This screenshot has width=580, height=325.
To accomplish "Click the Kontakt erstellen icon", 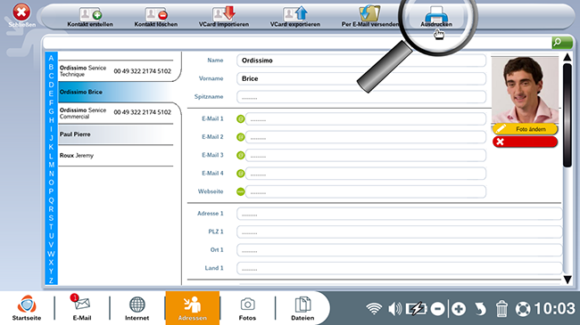I will pyautogui.click(x=90, y=15).
